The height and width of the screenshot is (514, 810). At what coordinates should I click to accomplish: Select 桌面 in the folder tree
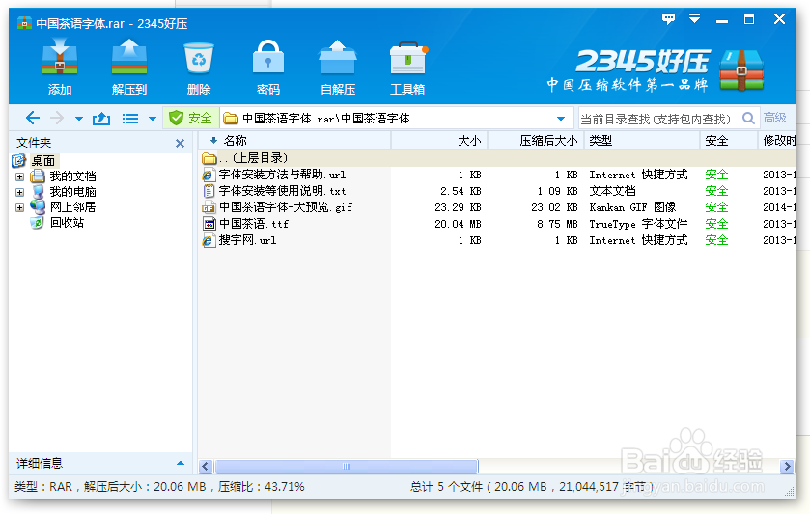(x=42, y=160)
